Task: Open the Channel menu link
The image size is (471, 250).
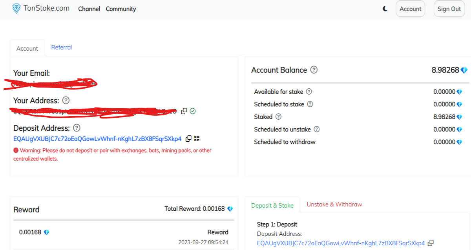Action: (x=89, y=9)
